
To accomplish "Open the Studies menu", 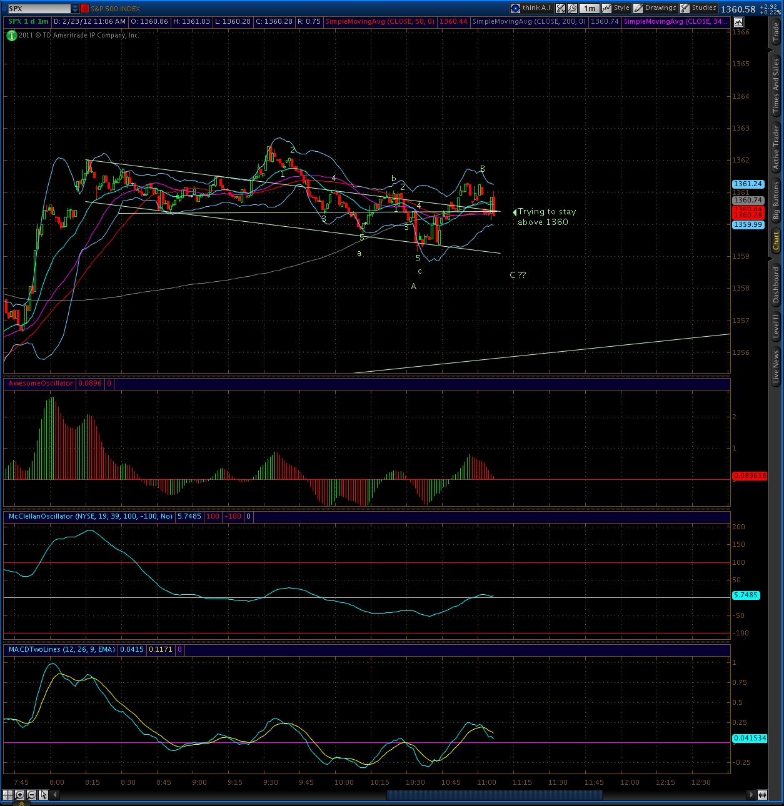I will [698, 8].
